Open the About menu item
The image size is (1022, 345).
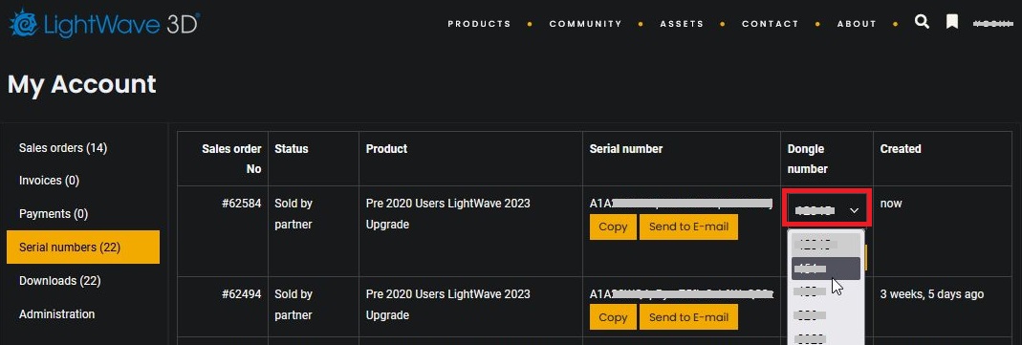tap(857, 24)
